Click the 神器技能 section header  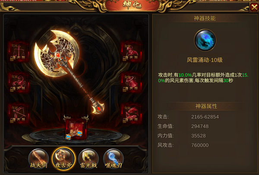[205, 18]
